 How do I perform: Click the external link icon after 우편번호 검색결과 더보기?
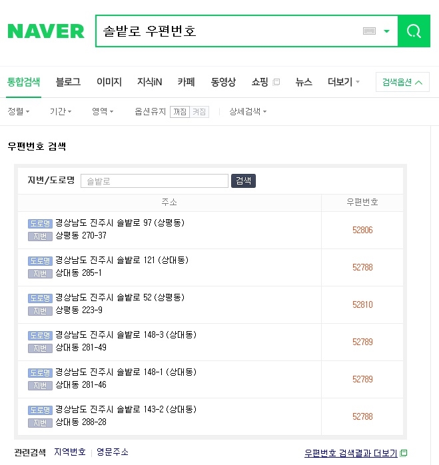404,453
